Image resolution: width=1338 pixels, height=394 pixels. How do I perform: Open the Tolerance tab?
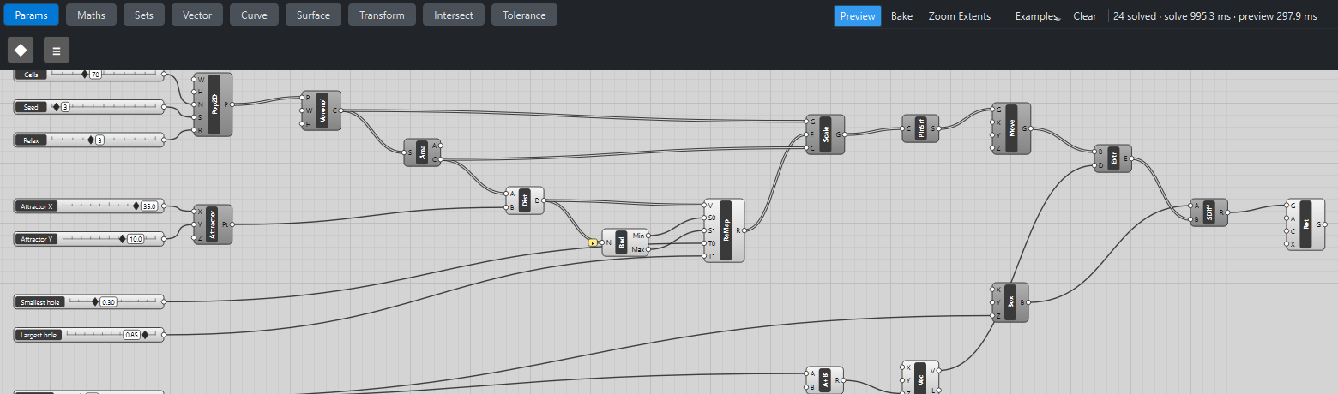click(x=524, y=15)
